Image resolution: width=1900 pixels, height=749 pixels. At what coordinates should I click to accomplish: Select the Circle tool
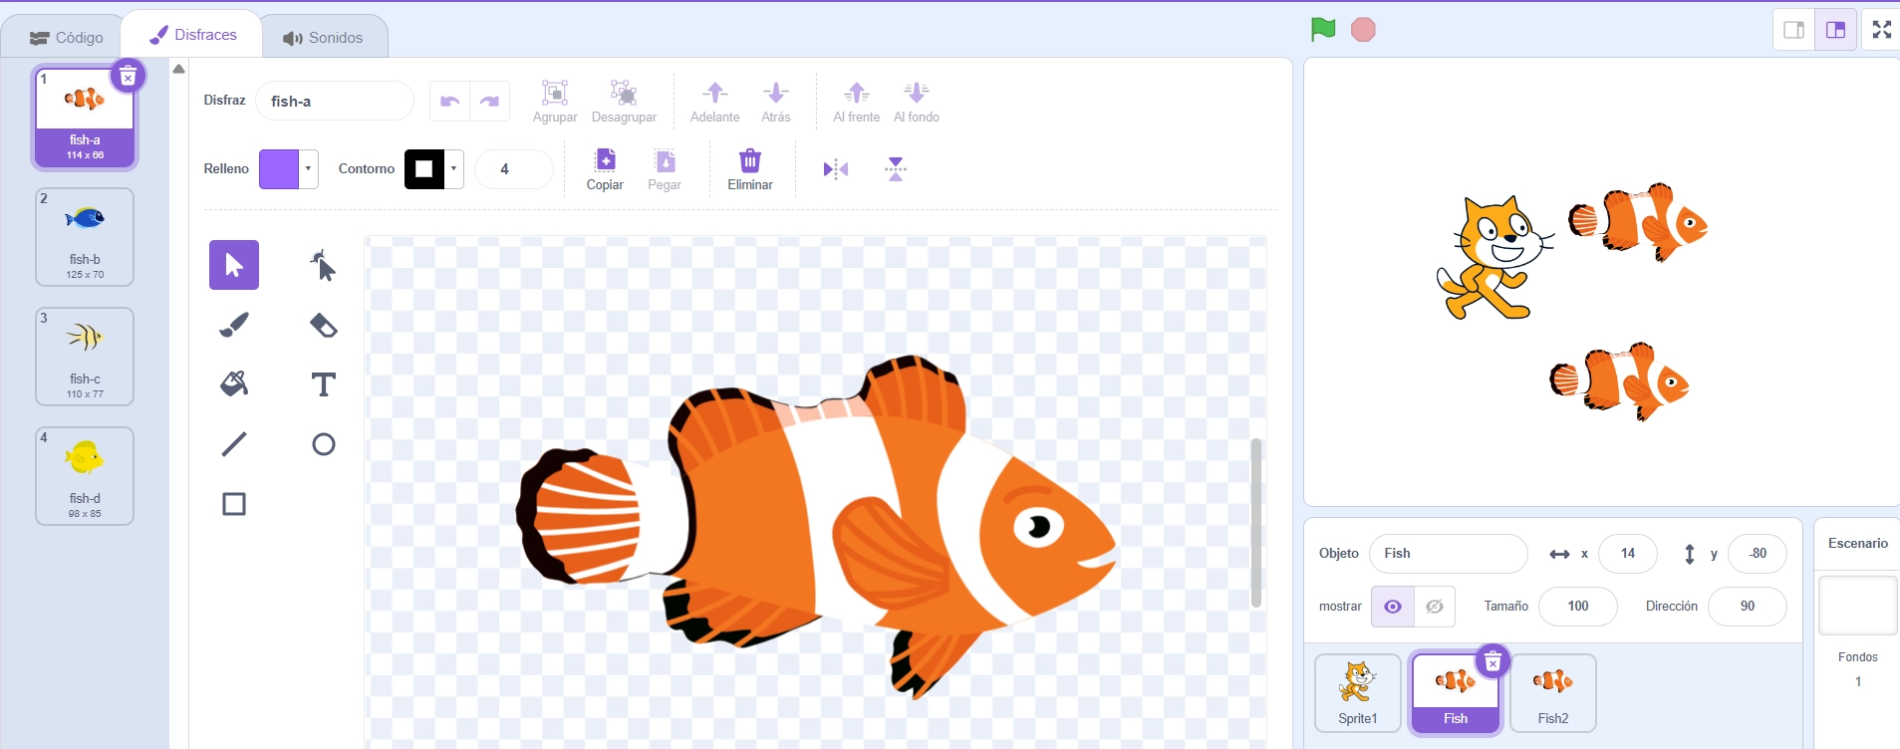[324, 444]
